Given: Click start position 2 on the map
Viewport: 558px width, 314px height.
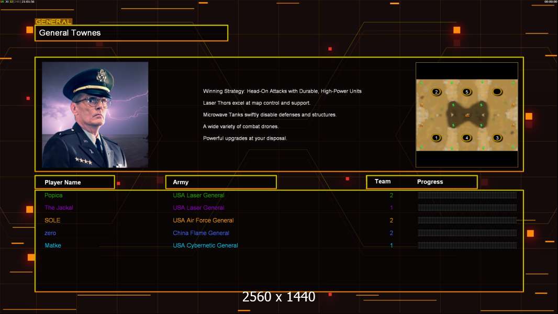Looking at the screenshot, I should point(436,92).
